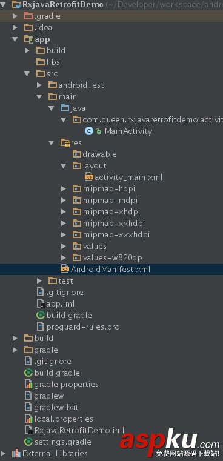Expand the .gradle folder arrow
The height and width of the screenshot is (461, 223).
[15, 16]
